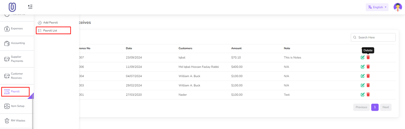Delete the Nader receive record
This screenshot has width=405, height=129.
click(x=368, y=95)
